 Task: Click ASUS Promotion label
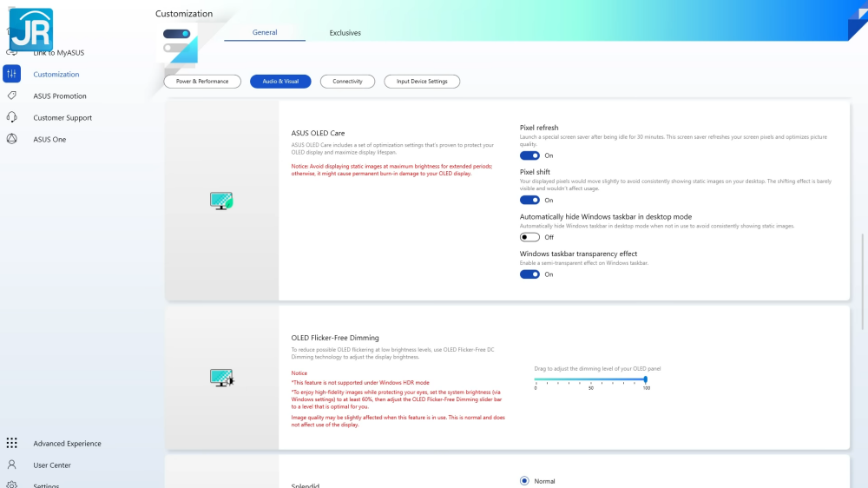click(60, 96)
